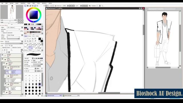Show the color wheel panel icon
Screen dimensions: 183x103
25,6
